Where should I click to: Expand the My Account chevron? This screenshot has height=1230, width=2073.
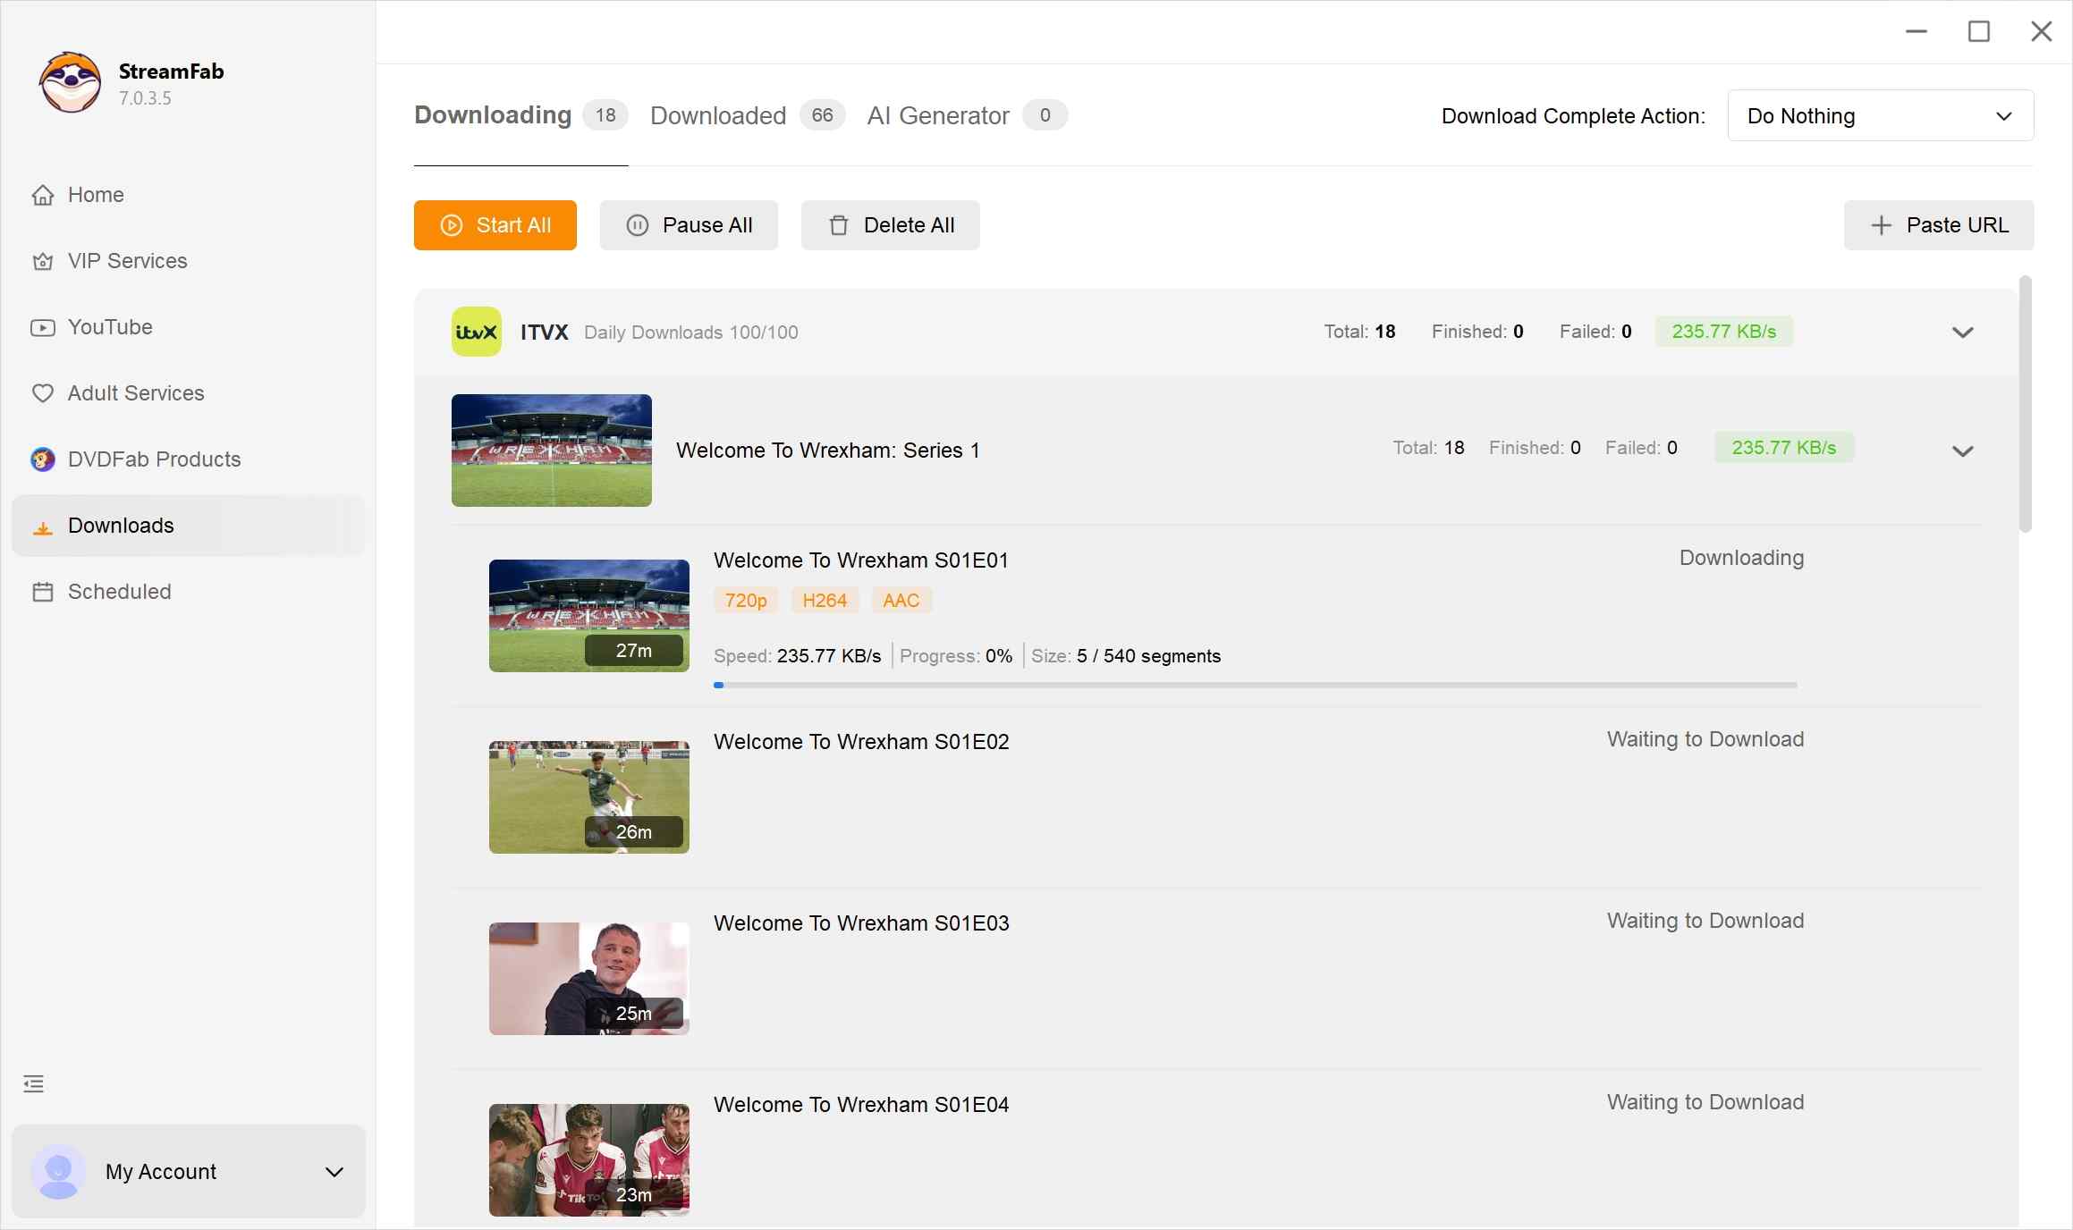click(334, 1172)
